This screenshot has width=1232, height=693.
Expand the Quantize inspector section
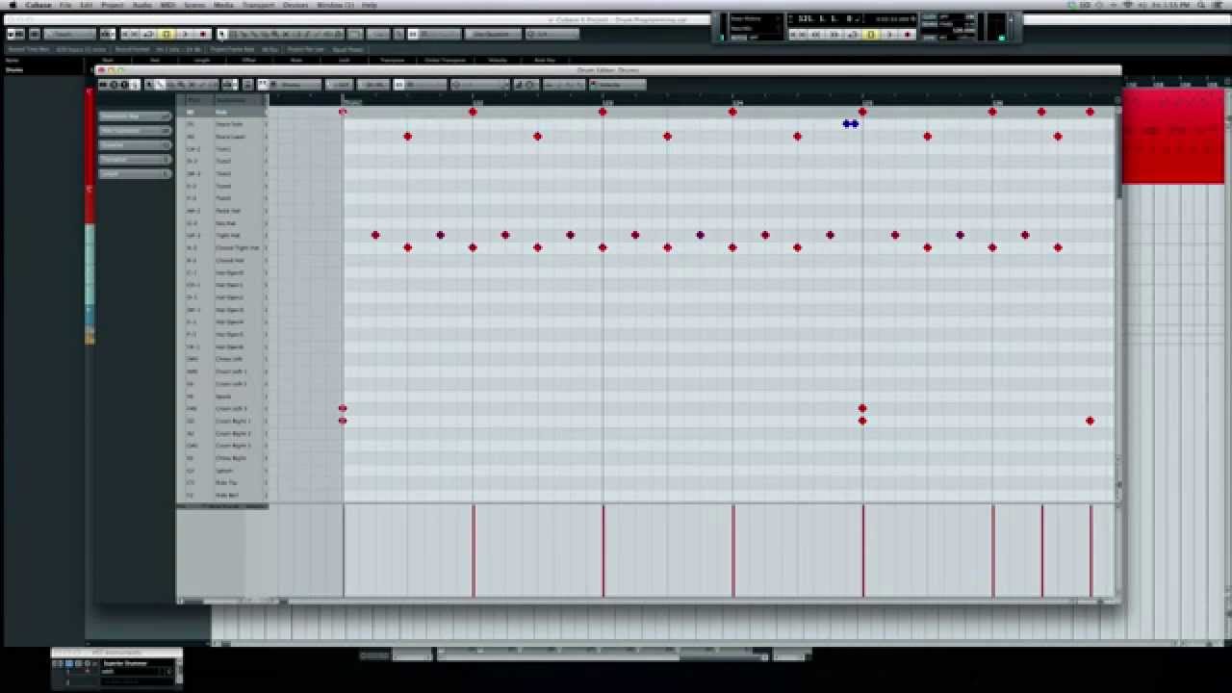tap(135, 144)
